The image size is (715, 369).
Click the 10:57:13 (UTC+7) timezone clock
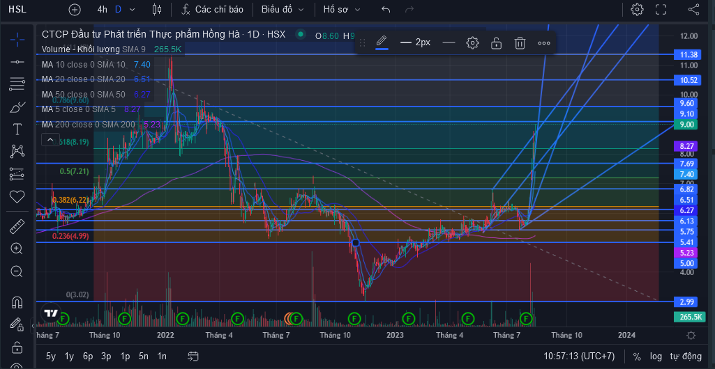pos(579,356)
